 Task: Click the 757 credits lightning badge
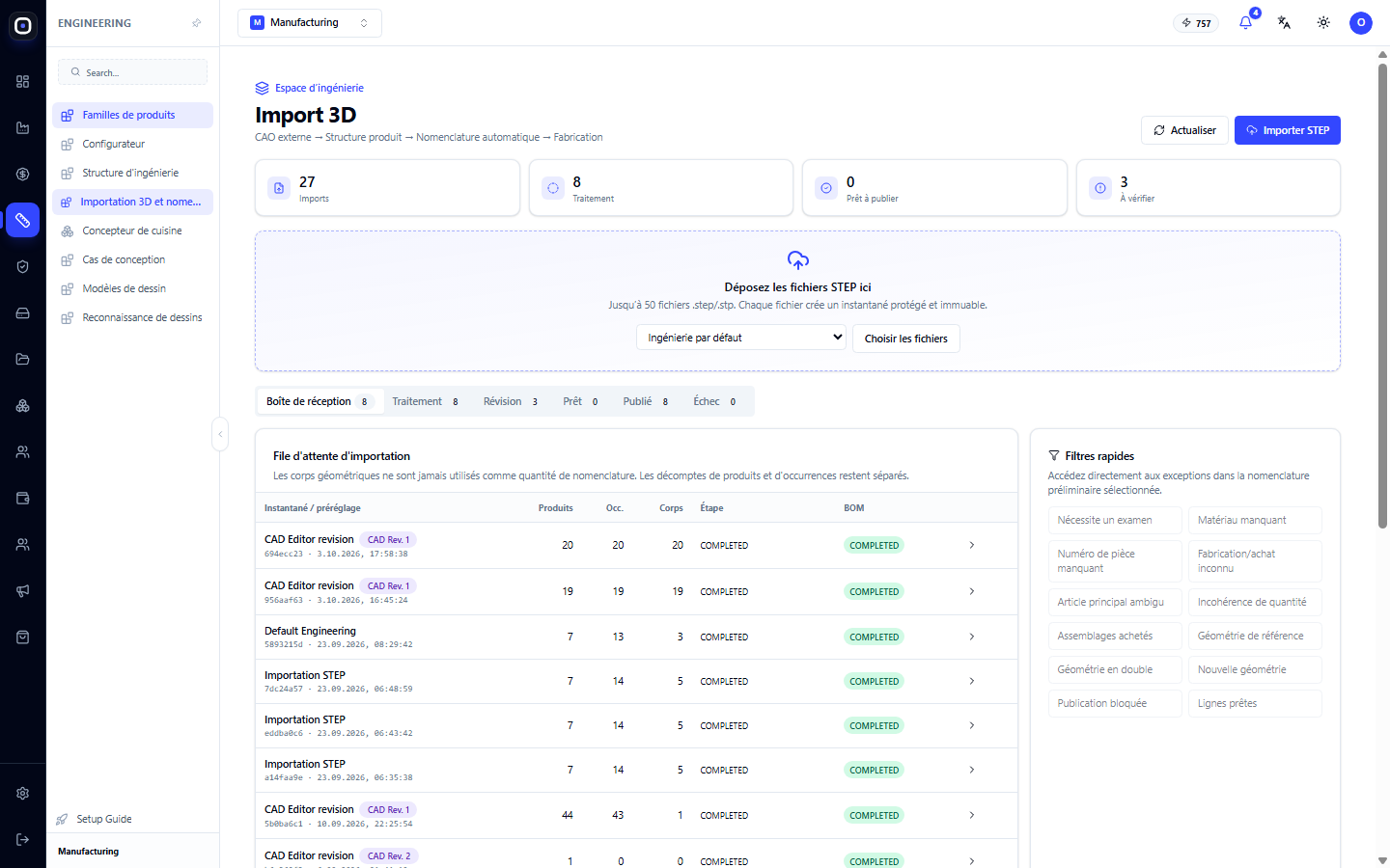[1196, 23]
